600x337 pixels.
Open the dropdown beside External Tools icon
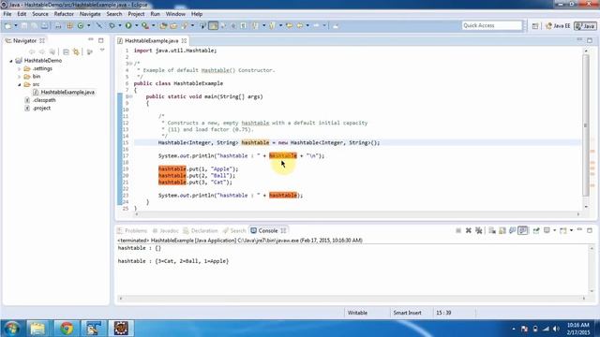pyautogui.click(x=153, y=25)
